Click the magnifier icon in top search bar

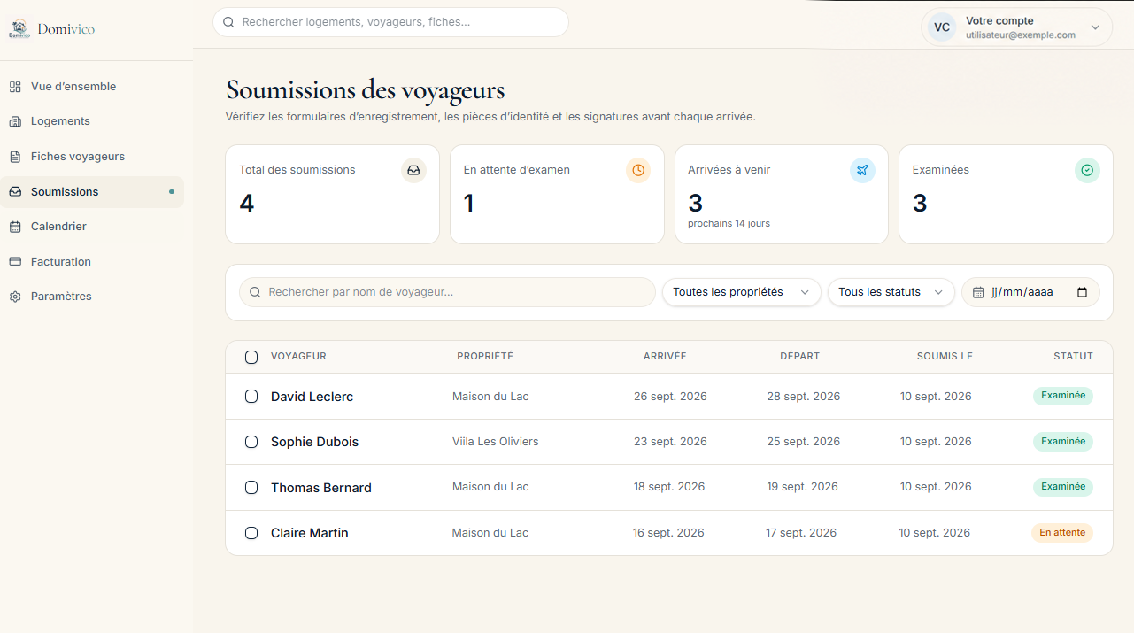pyautogui.click(x=229, y=22)
